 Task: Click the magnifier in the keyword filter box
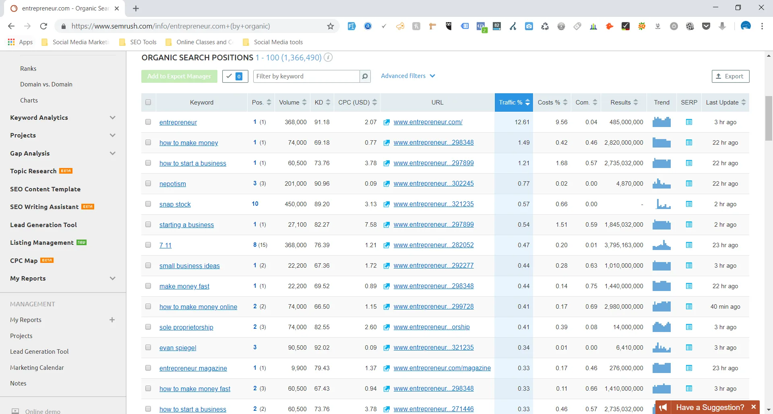[364, 76]
